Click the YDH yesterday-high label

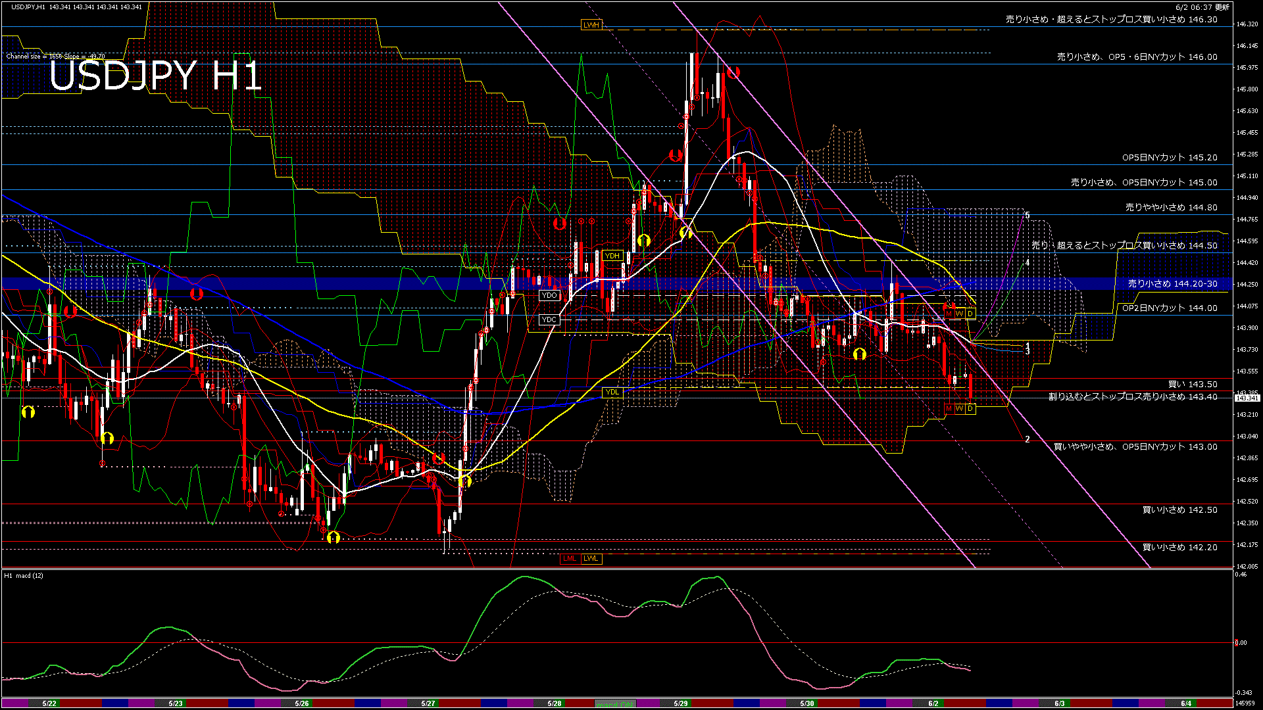612,256
